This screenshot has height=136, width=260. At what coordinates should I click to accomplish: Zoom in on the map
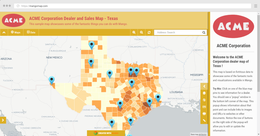pyautogui.click(x=134, y=33)
